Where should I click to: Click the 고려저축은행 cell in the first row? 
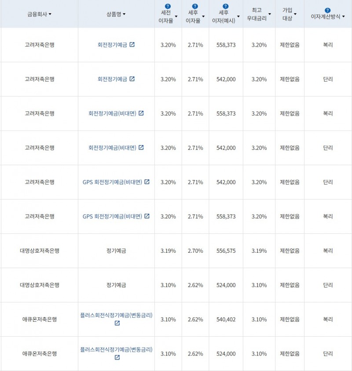tap(39, 45)
